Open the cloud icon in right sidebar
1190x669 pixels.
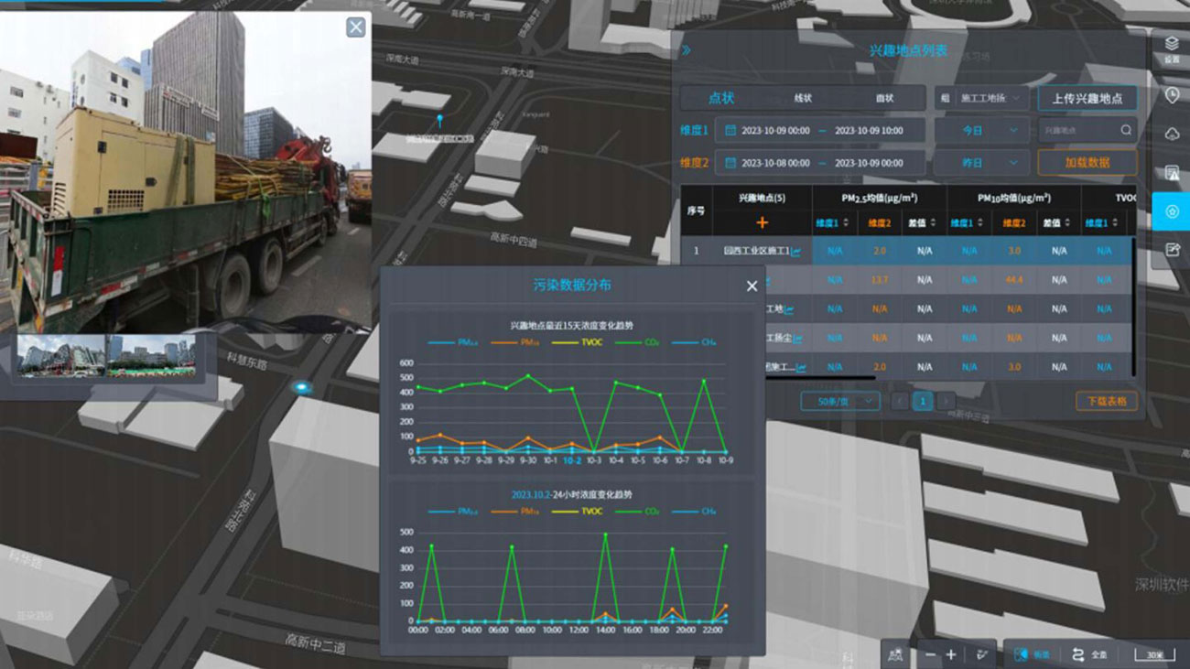pyautogui.click(x=1171, y=134)
